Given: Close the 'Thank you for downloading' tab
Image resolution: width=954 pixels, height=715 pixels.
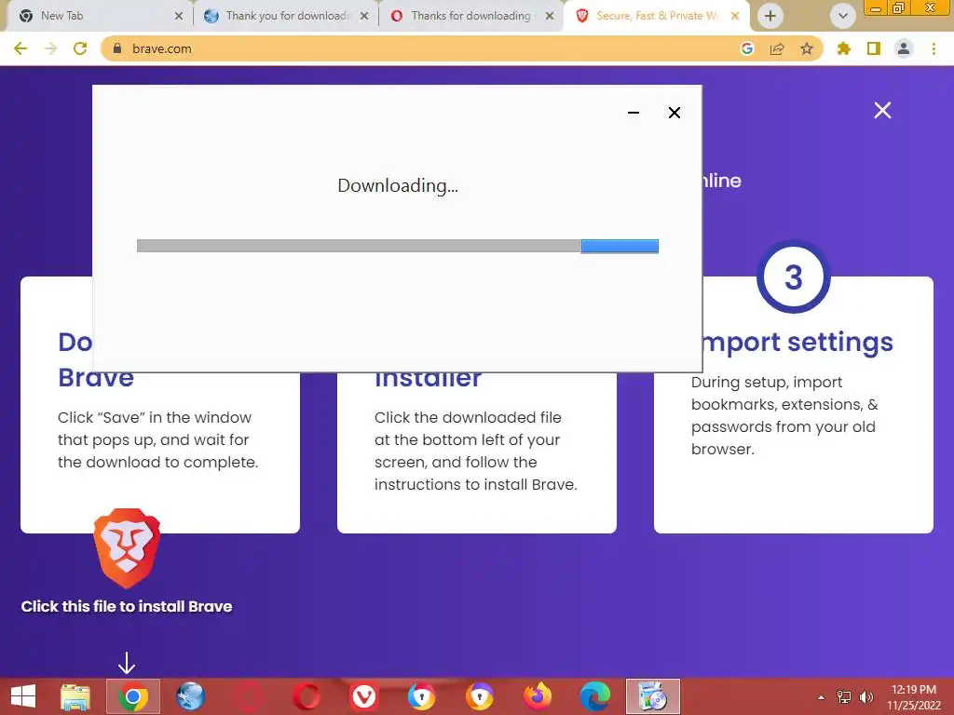Looking at the screenshot, I should click(x=364, y=16).
